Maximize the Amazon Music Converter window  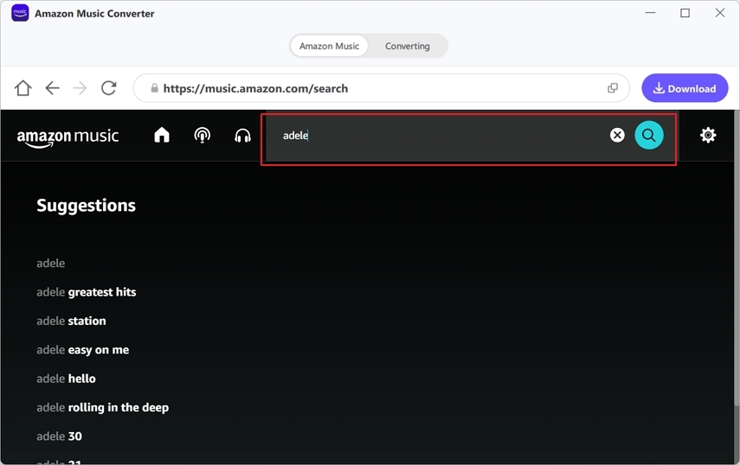685,13
